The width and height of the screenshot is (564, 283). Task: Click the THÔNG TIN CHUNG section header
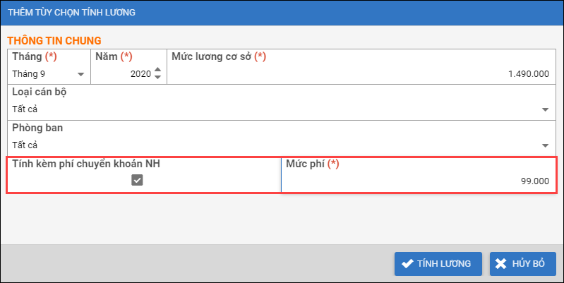point(54,41)
